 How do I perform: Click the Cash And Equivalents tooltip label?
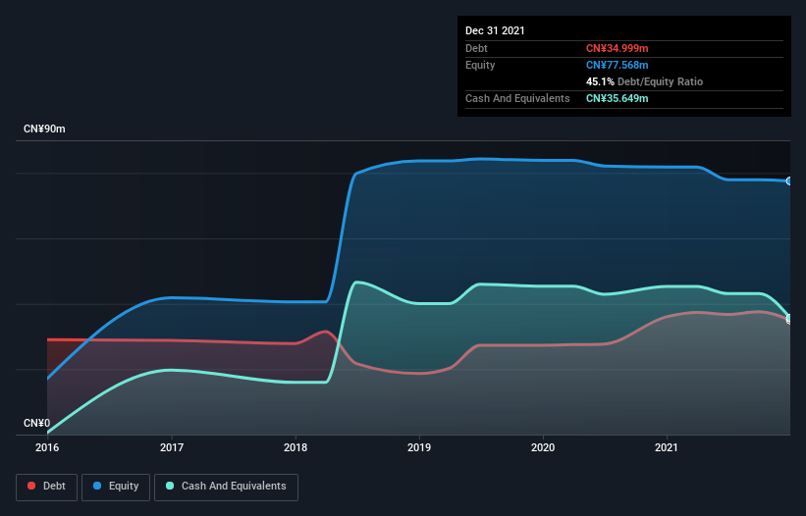click(517, 98)
